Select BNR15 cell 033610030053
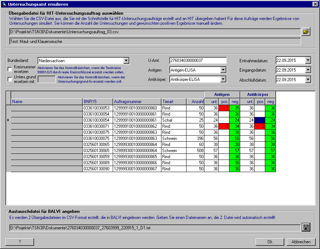 point(98,108)
